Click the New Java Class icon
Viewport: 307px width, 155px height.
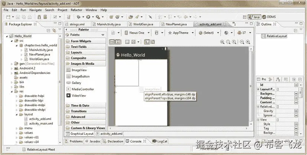pos(118,17)
